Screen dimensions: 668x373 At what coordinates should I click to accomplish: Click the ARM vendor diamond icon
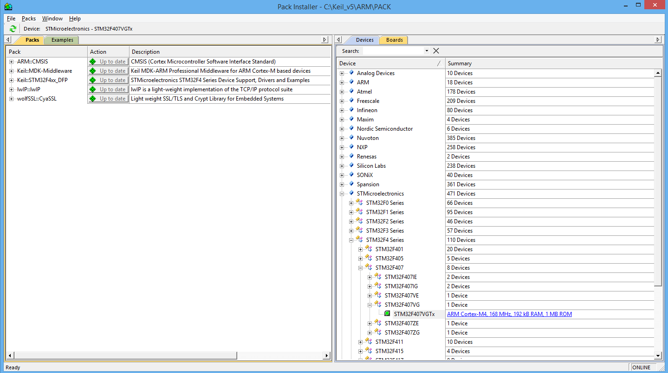(351, 82)
